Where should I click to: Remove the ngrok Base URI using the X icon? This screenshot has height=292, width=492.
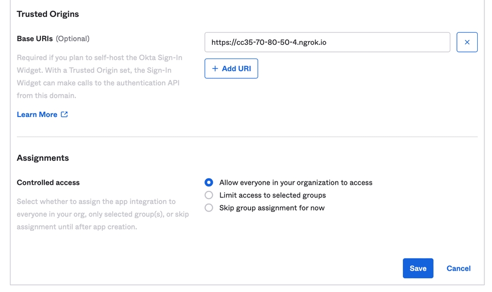coord(467,42)
